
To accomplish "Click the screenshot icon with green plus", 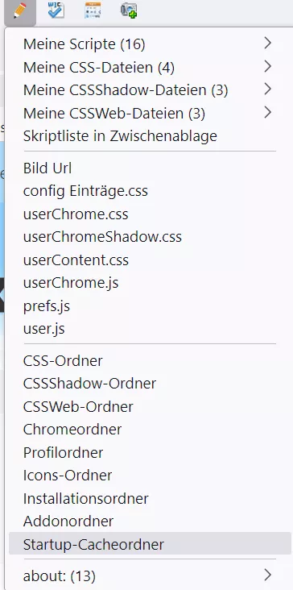I will [x=129, y=10].
